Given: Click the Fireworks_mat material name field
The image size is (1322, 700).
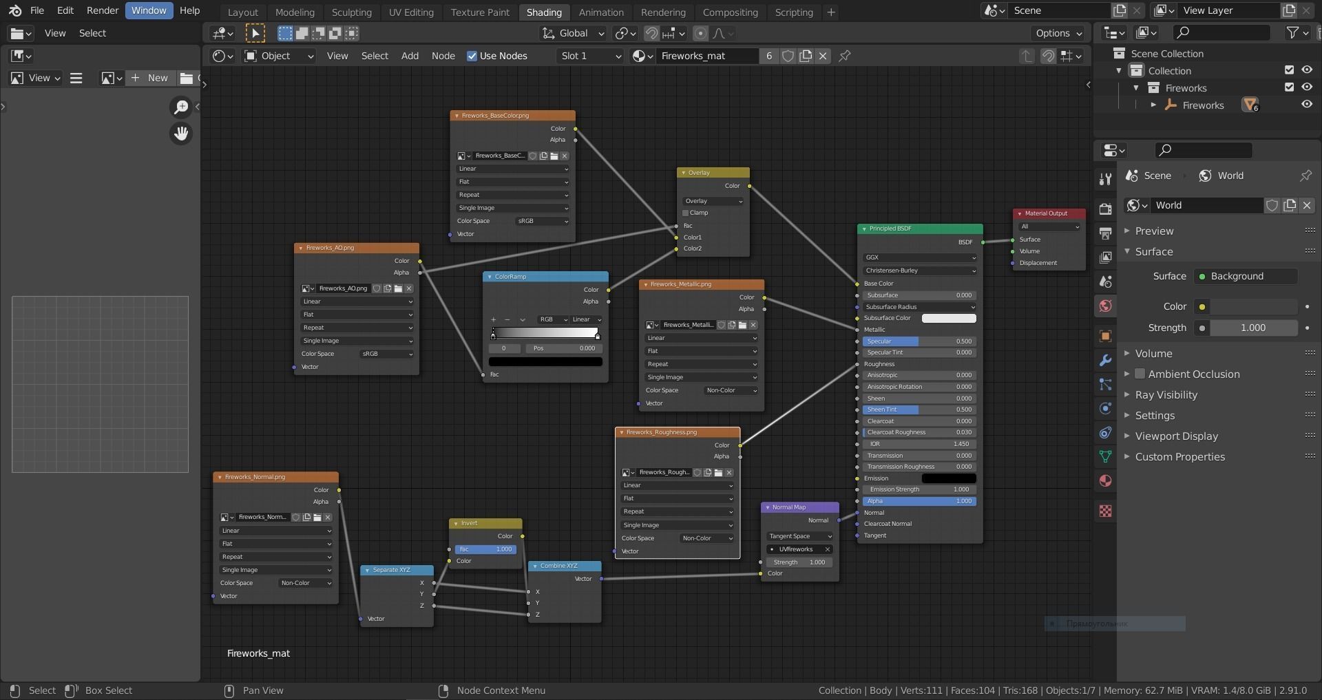Looking at the screenshot, I should click(x=706, y=56).
